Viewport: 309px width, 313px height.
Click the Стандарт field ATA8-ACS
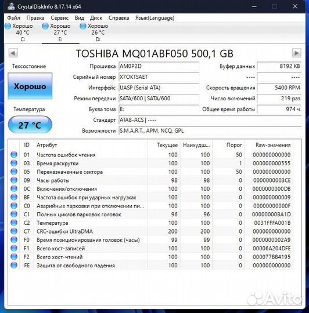[210, 120]
